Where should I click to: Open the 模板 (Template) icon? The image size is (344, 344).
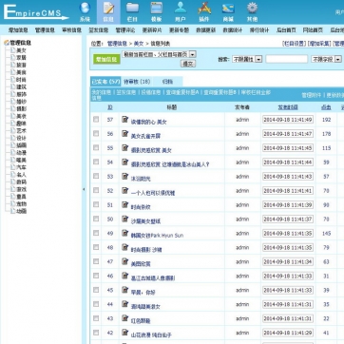pos(157,12)
